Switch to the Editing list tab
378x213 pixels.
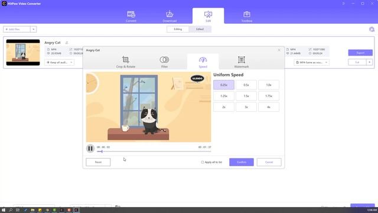click(178, 29)
